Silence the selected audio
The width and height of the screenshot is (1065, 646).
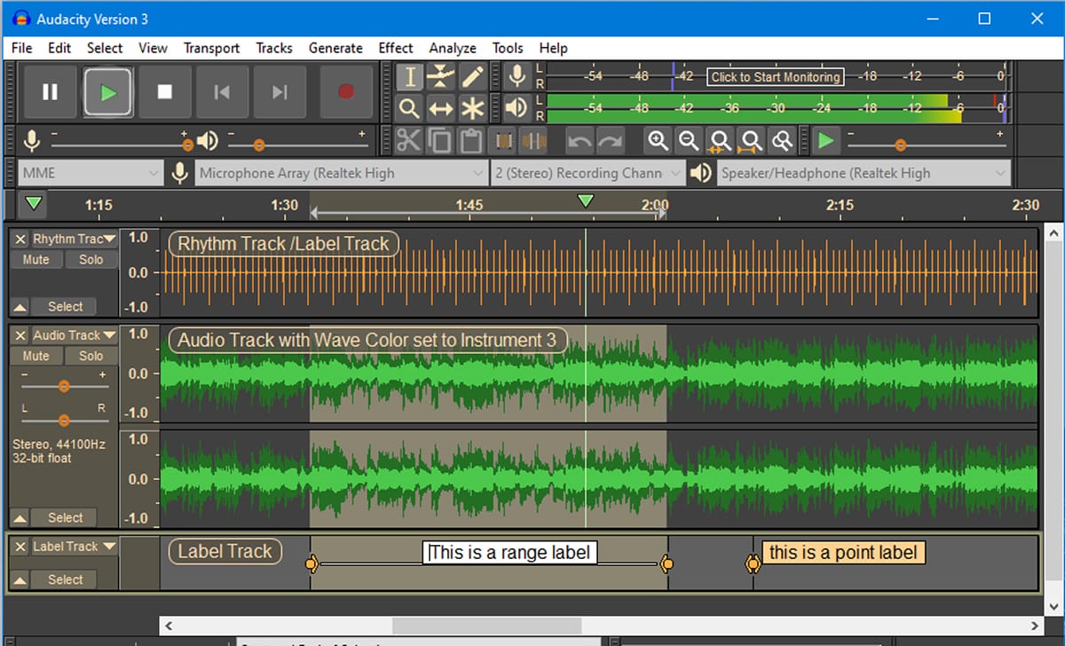(534, 140)
